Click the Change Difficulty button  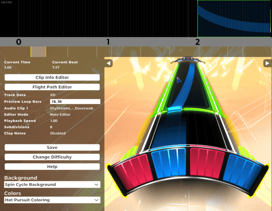tap(52, 157)
